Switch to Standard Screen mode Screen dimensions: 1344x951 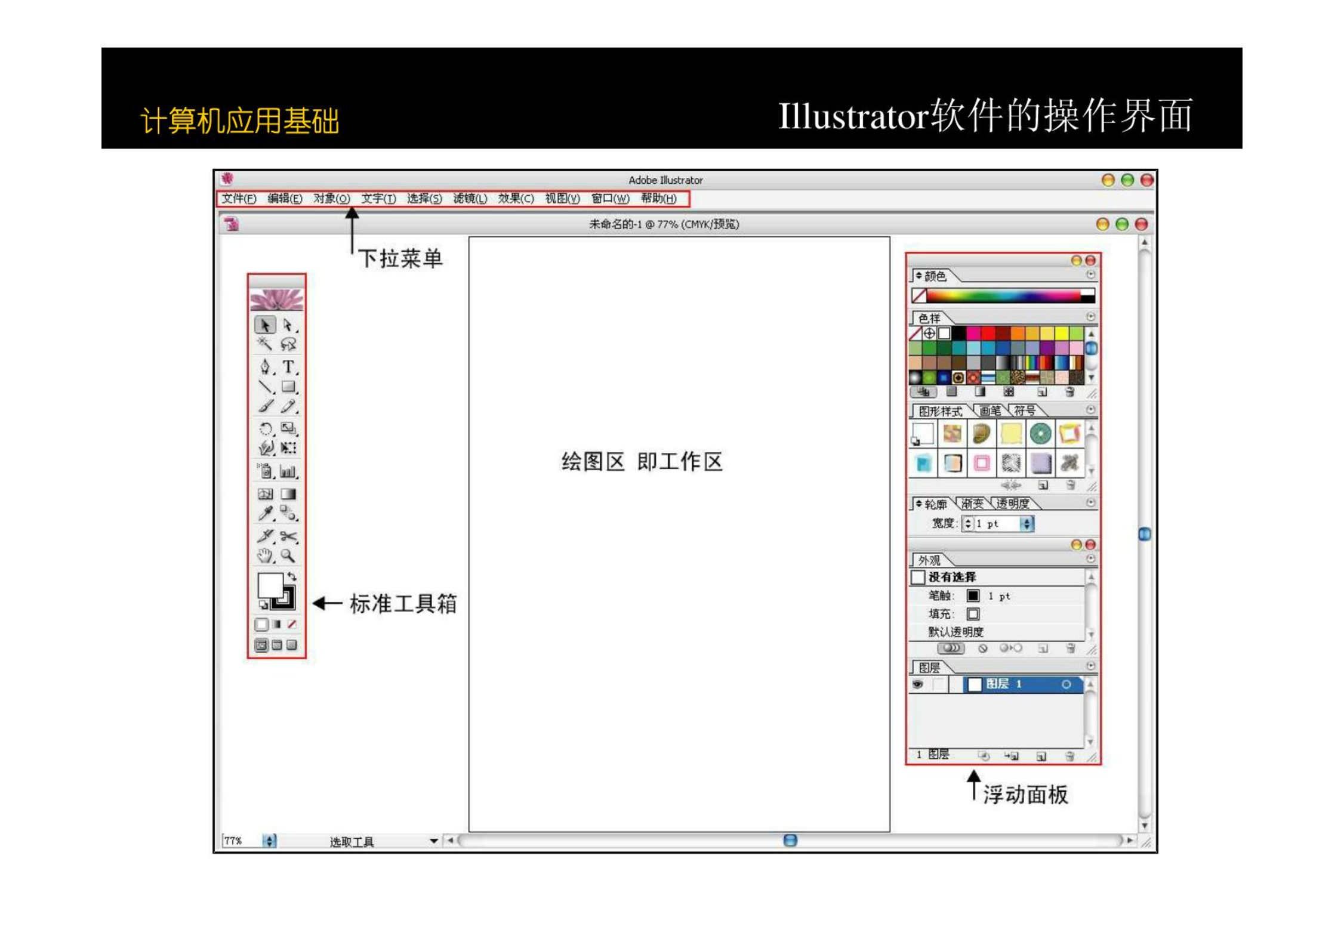(x=261, y=645)
